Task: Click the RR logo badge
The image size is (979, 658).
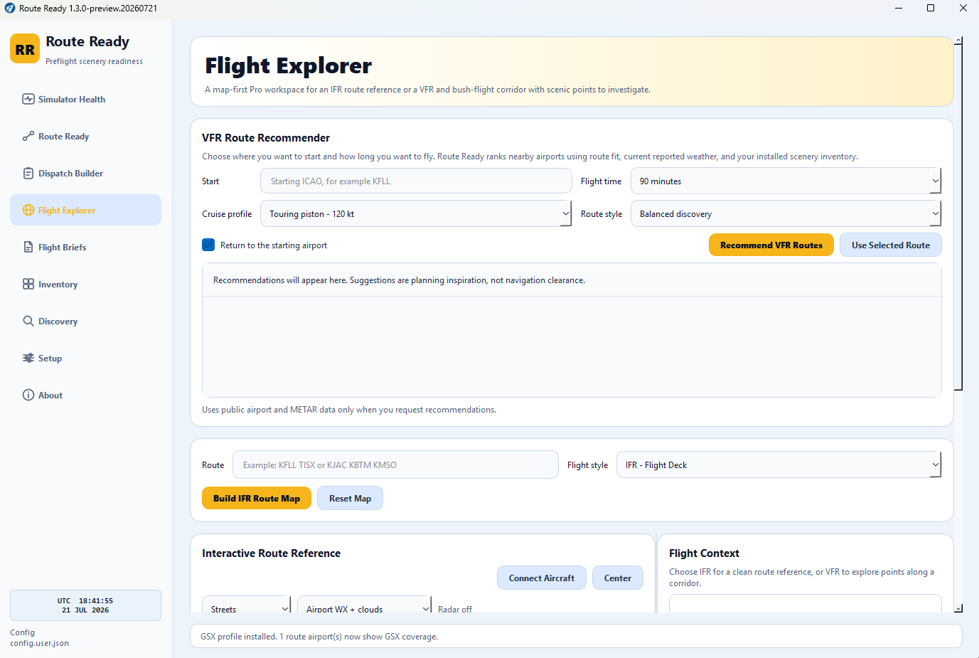Action: [25, 49]
